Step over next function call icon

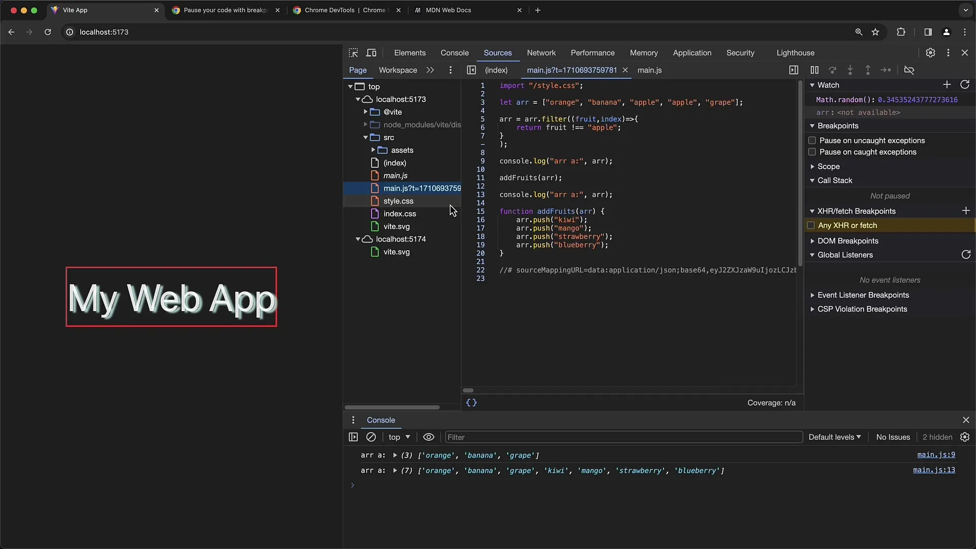(832, 70)
